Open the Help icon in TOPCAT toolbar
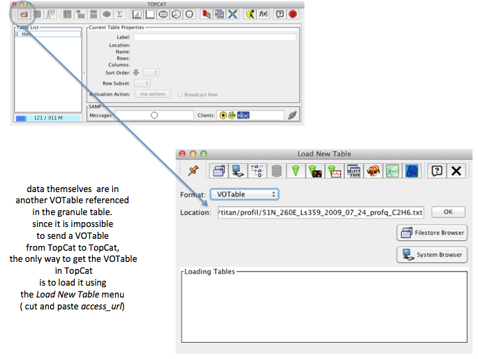Screen dimensions: 478x359 pyautogui.click(x=280, y=14)
